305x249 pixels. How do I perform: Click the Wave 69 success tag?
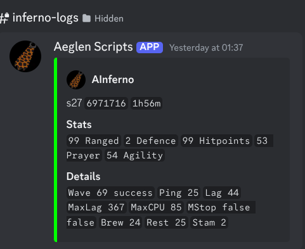coord(110,193)
